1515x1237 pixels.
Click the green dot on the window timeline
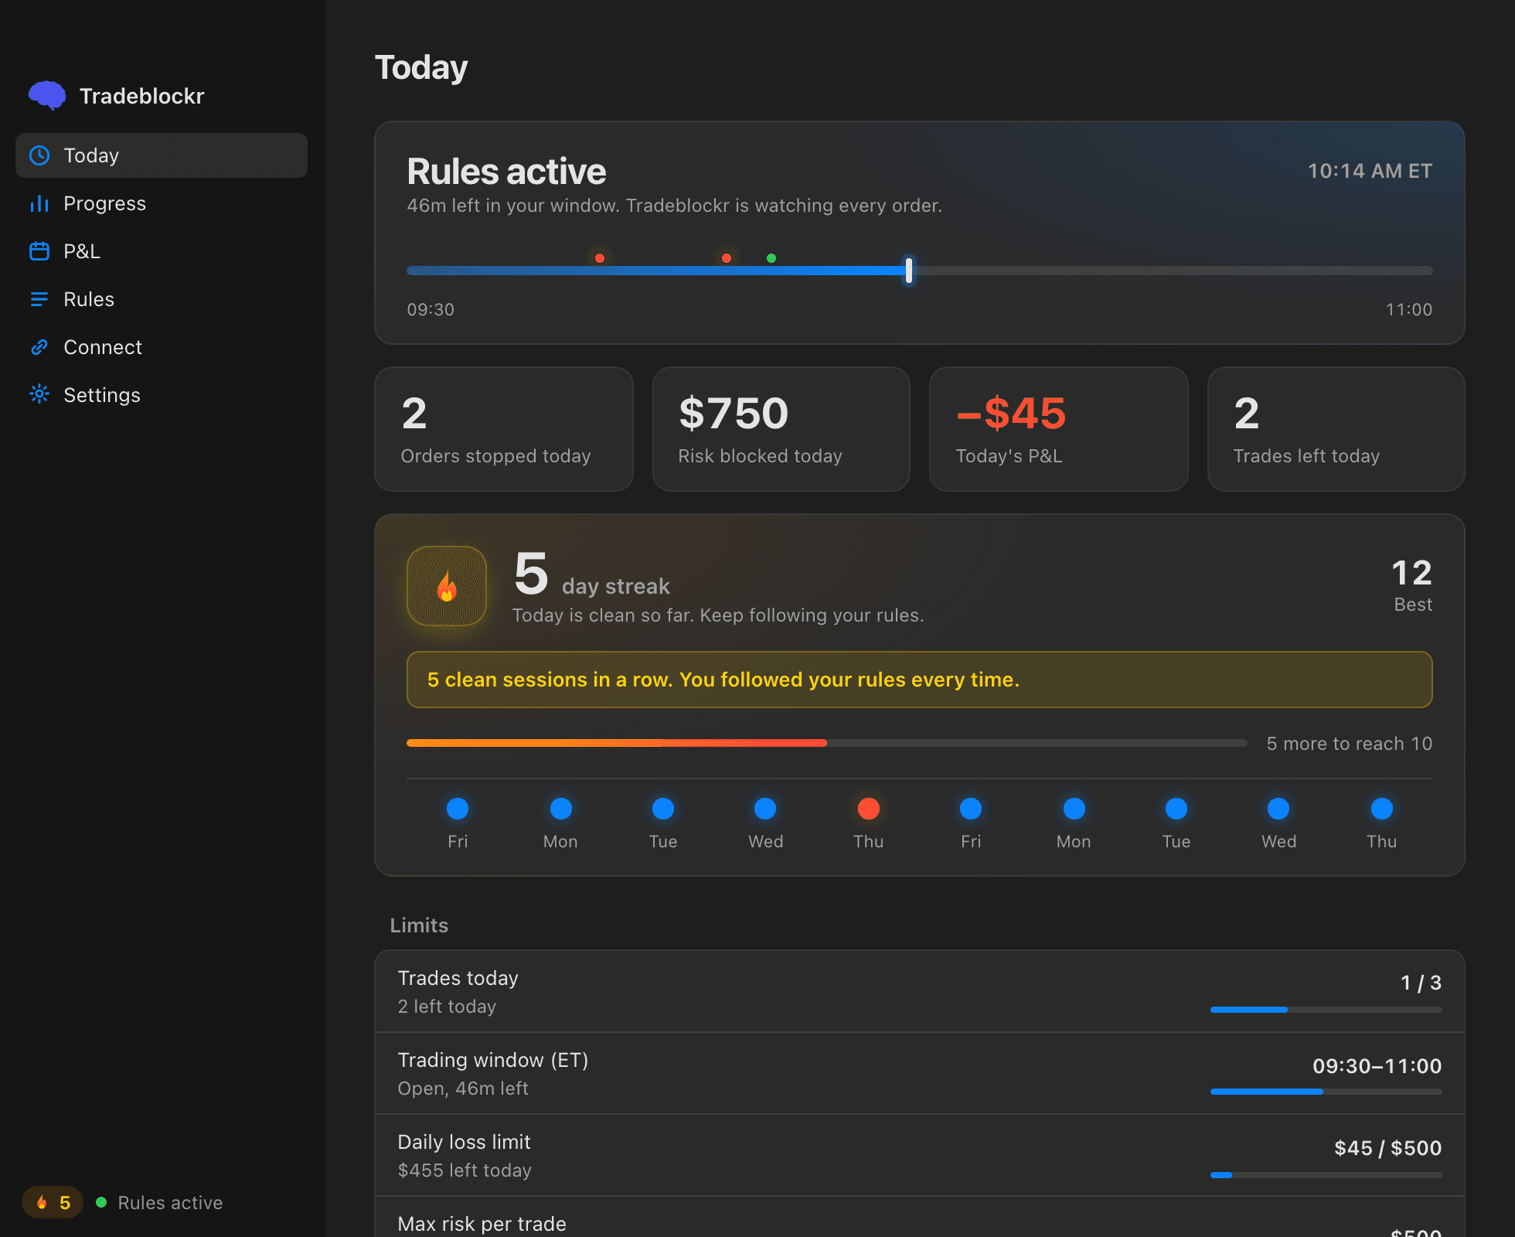point(771,258)
